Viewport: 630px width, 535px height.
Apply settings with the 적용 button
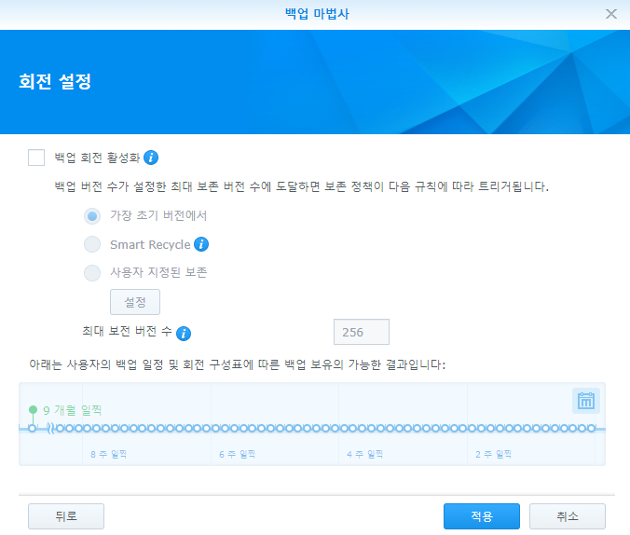481,516
